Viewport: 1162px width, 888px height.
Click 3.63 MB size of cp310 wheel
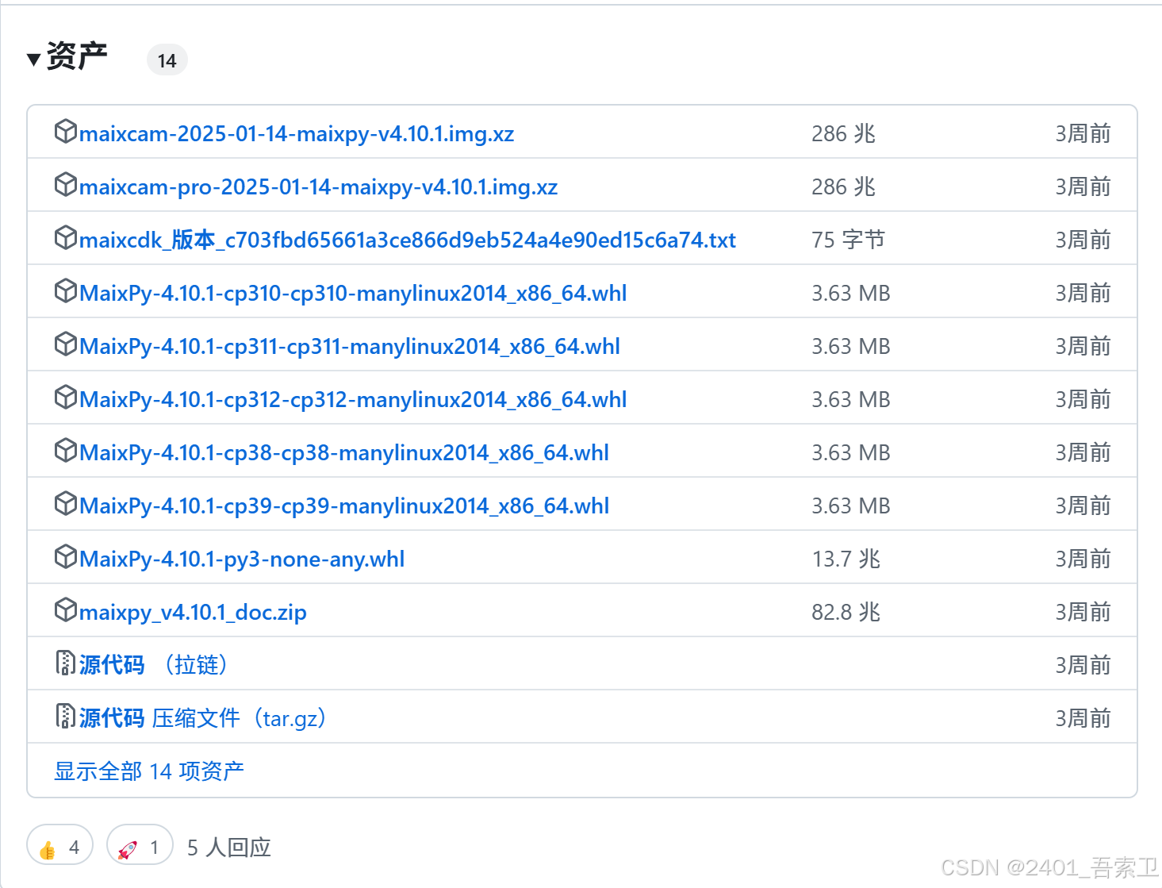pos(851,293)
